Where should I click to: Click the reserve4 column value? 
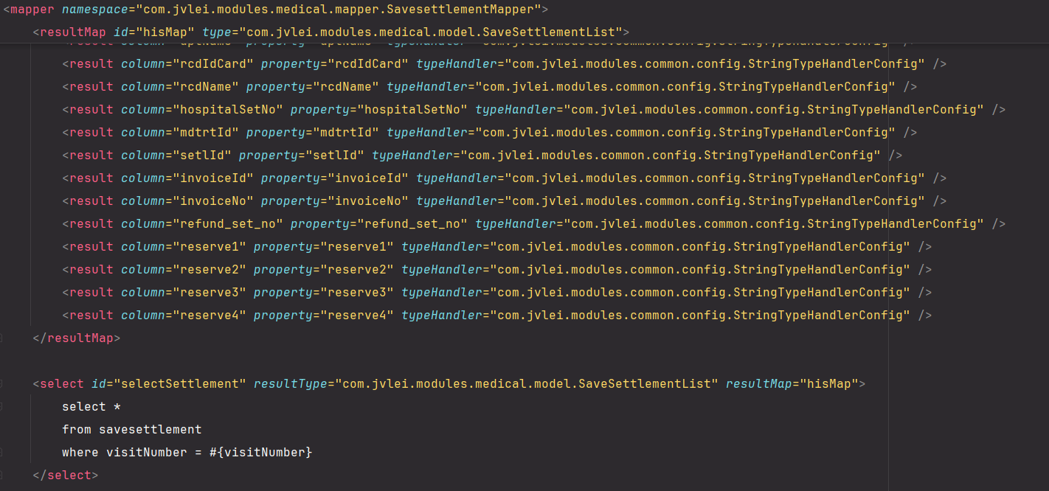pyautogui.click(x=210, y=316)
